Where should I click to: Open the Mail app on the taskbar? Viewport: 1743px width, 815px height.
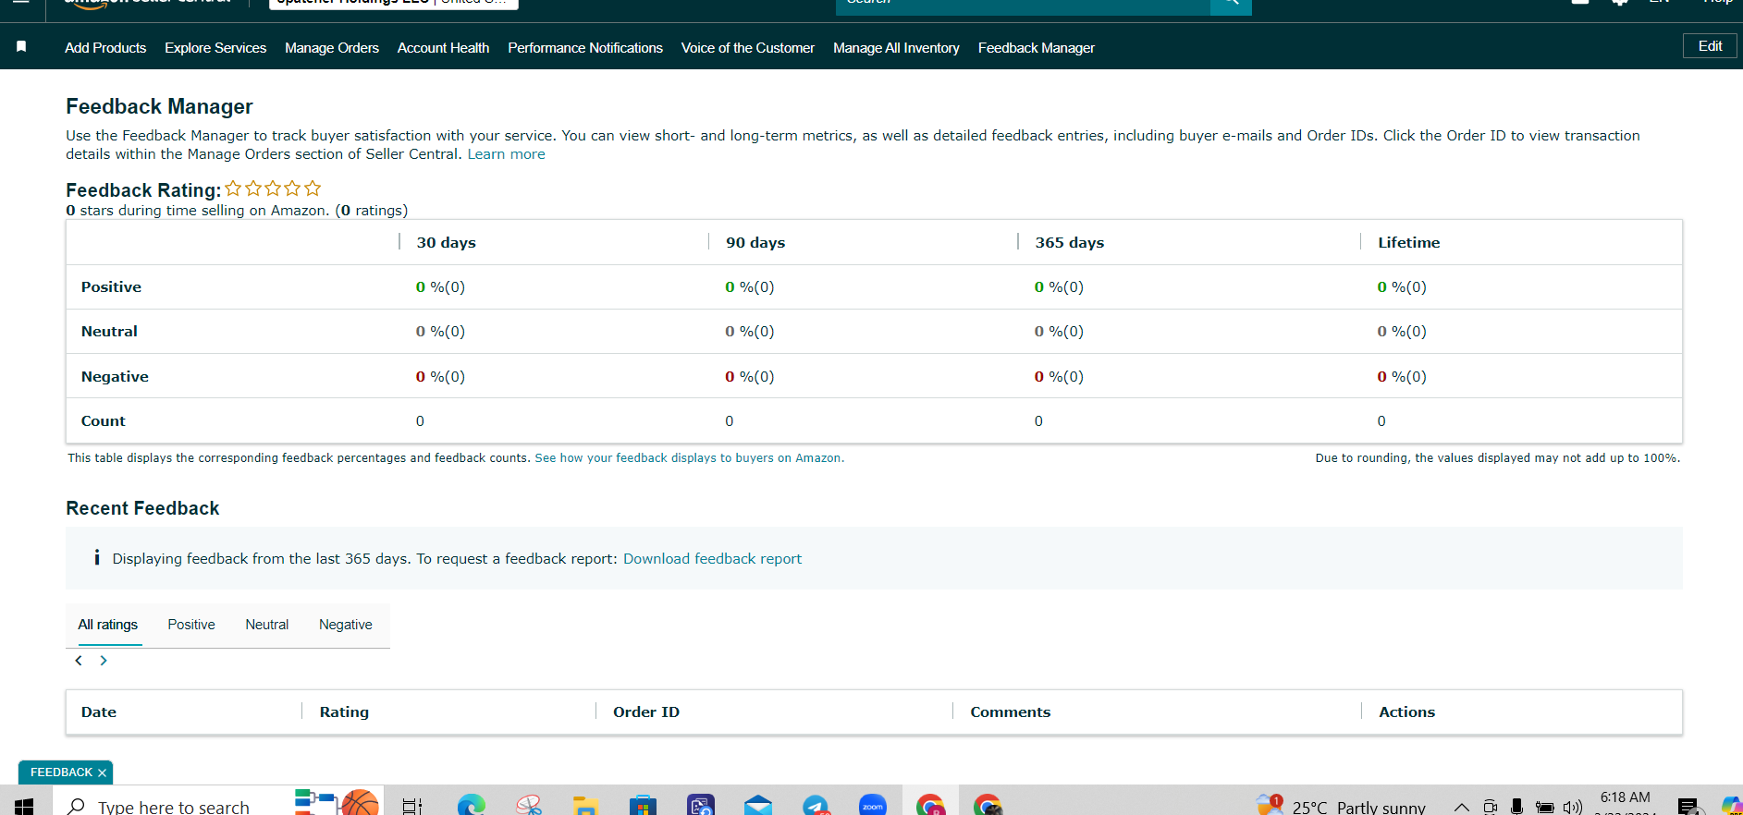pos(758,806)
